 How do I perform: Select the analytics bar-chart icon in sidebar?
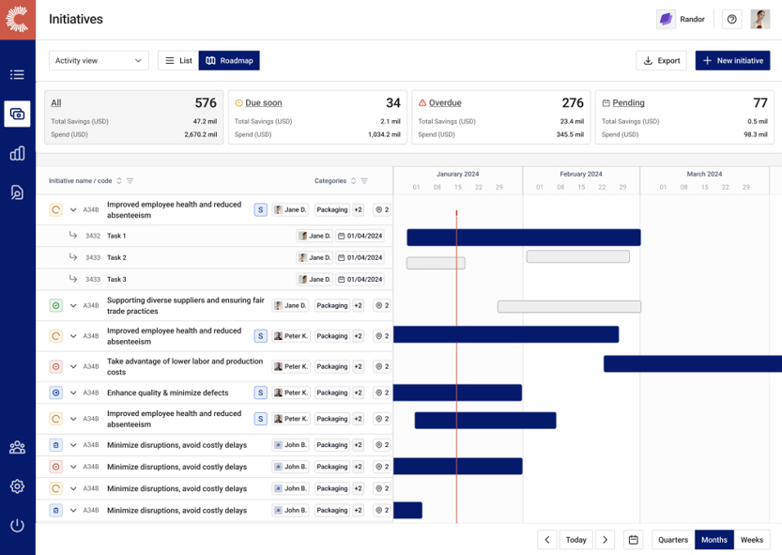(x=17, y=152)
